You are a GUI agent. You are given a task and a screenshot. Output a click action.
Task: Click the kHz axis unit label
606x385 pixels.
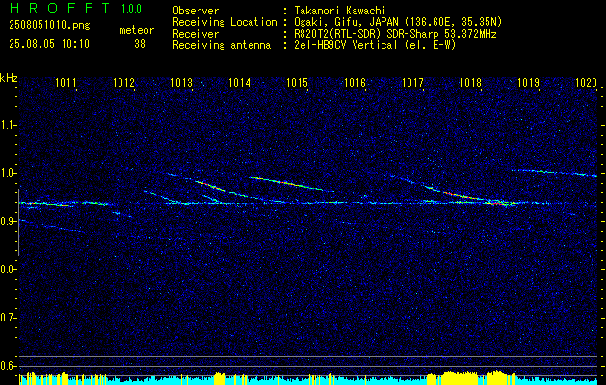(x=9, y=78)
